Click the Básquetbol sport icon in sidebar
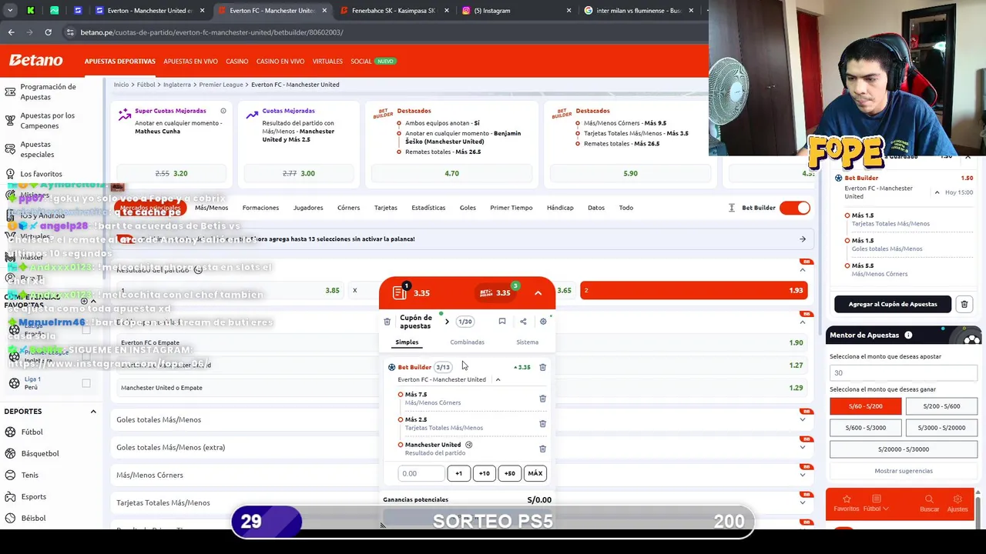986x554 pixels. pos(11,453)
